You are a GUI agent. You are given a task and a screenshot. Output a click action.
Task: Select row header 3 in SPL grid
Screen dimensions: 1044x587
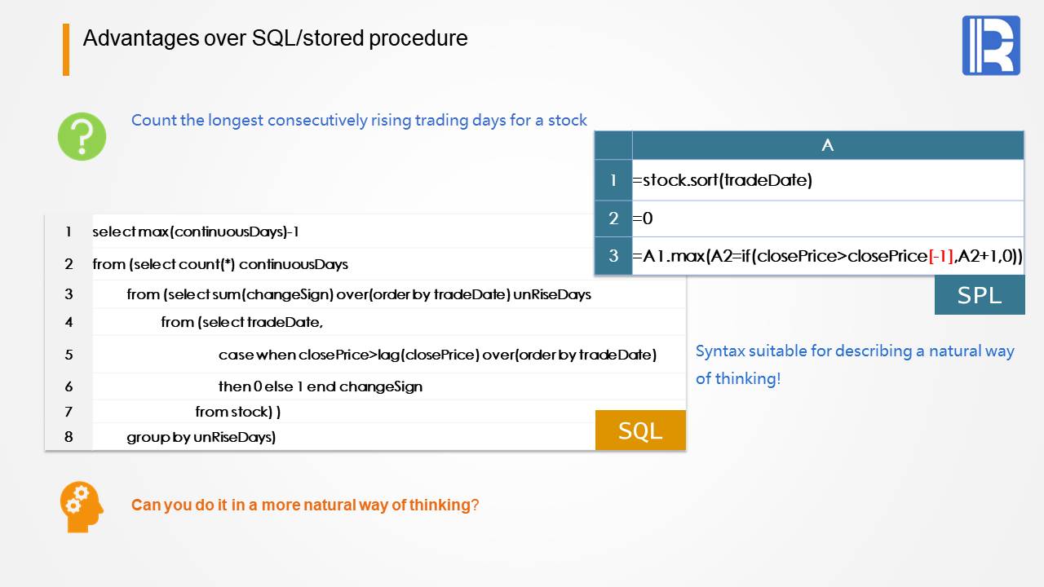click(613, 256)
